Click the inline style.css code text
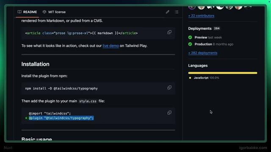This screenshot has width=271, height=152. pyautogui.click(x=88, y=101)
